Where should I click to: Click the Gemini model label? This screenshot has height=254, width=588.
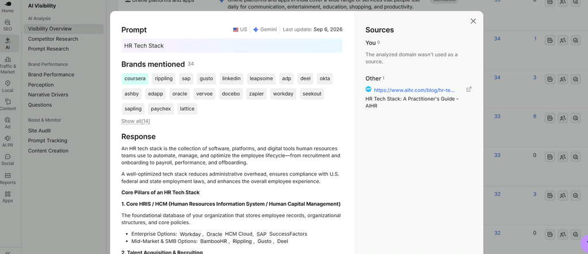265,29
